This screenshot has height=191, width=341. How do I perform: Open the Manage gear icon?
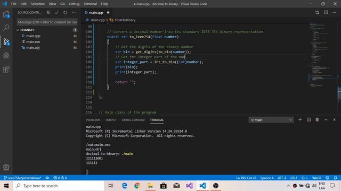[6, 167]
